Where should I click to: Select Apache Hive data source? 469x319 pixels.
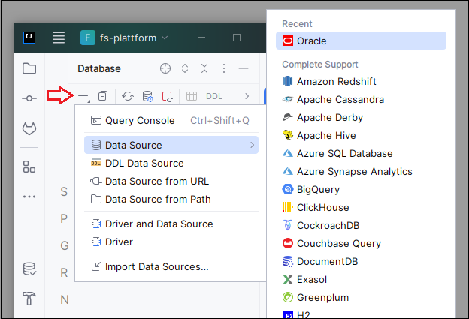[x=361, y=135]
